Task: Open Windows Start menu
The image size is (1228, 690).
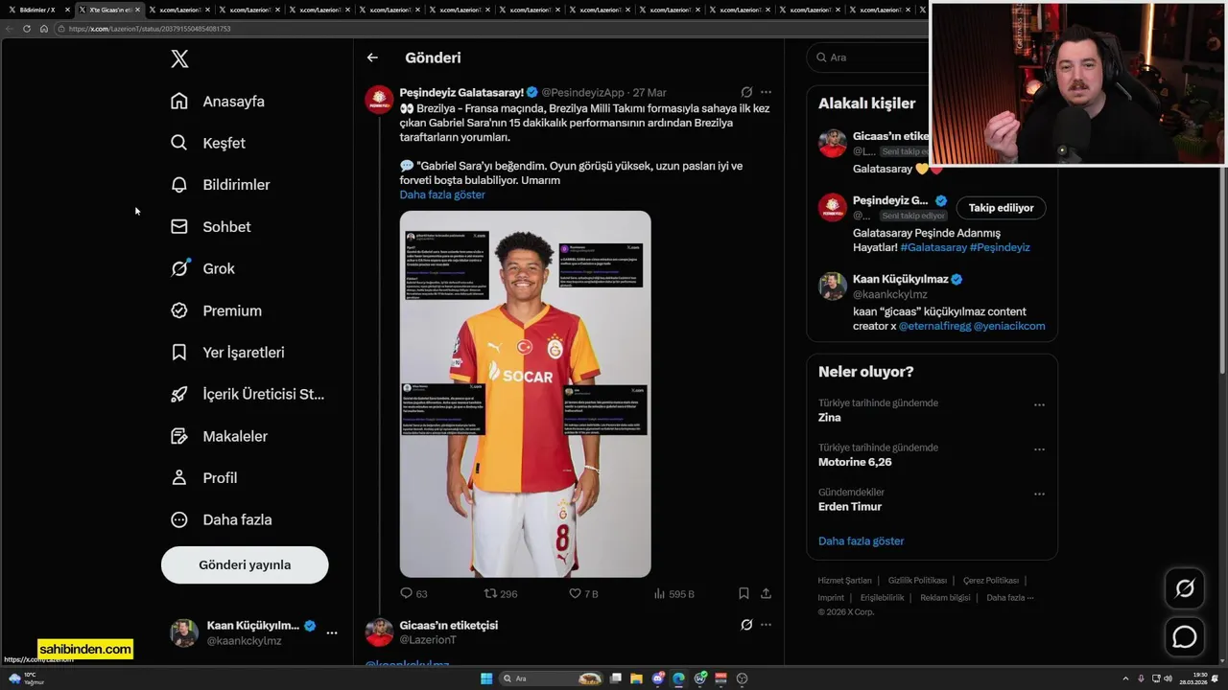Action: (486, 678)
